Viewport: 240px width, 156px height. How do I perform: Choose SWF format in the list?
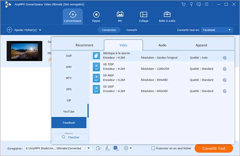(69, 56)
